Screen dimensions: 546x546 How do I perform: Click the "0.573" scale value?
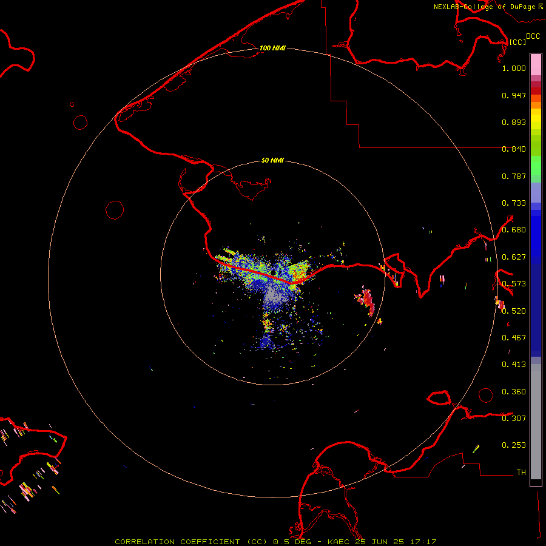(x=514, y=284)
